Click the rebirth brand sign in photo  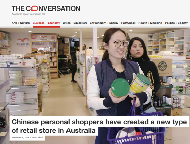click(23, 42)
